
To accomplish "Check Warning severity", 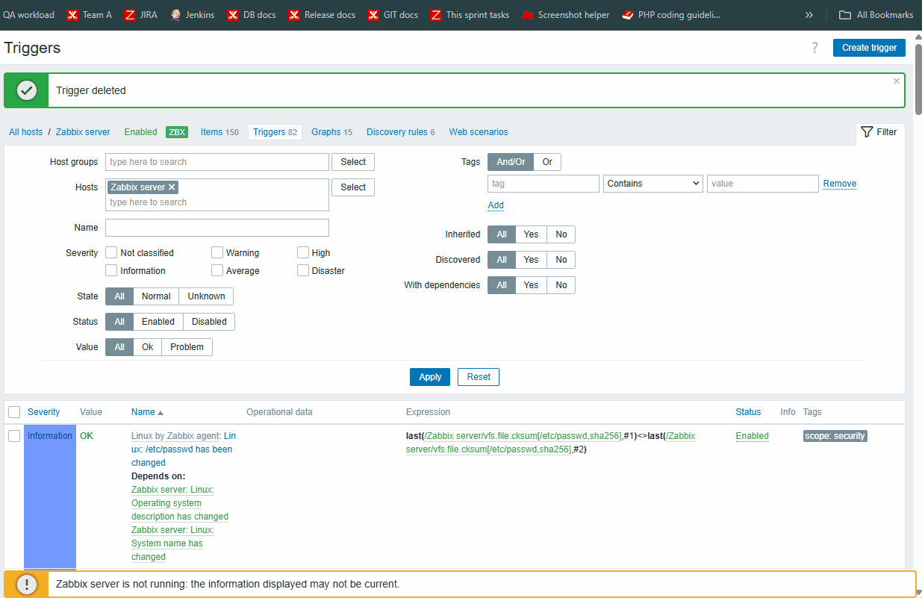I will pos(217,253).
